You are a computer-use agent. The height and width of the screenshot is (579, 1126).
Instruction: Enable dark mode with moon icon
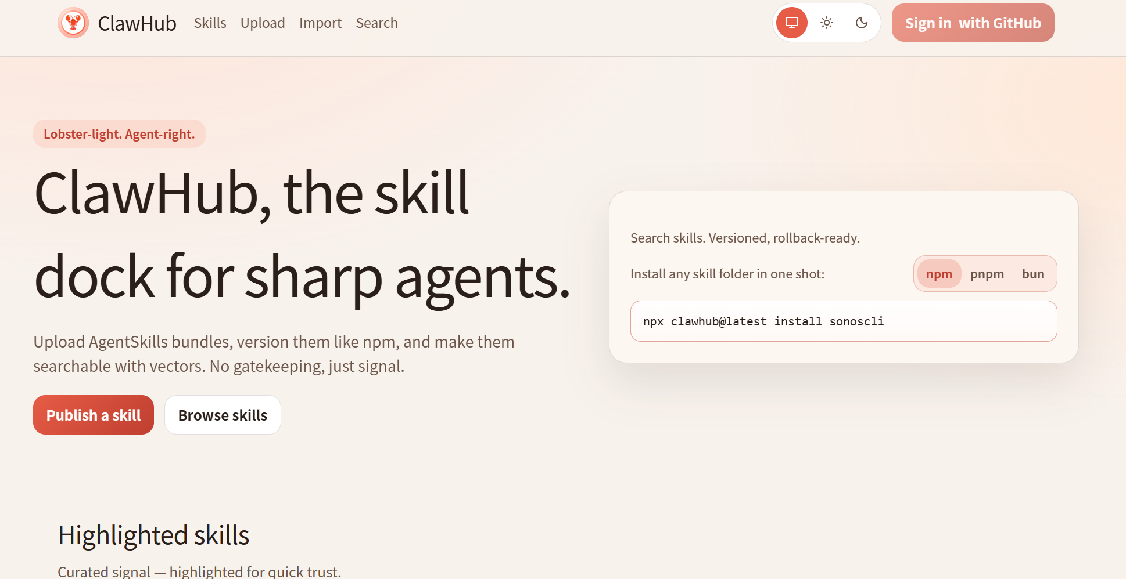pyautogui.click(x=861, y=23)
